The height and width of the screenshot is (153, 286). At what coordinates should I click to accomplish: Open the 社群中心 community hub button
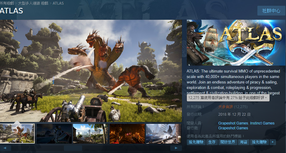pos(271,11)
